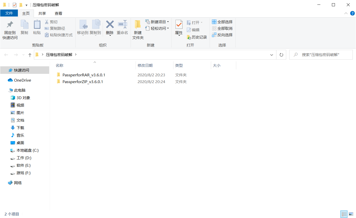Image resolution: width=356 pixels, height=218 pixels.
Task: Open the address bar history dropdown
Action: click(x=271, y=55)
